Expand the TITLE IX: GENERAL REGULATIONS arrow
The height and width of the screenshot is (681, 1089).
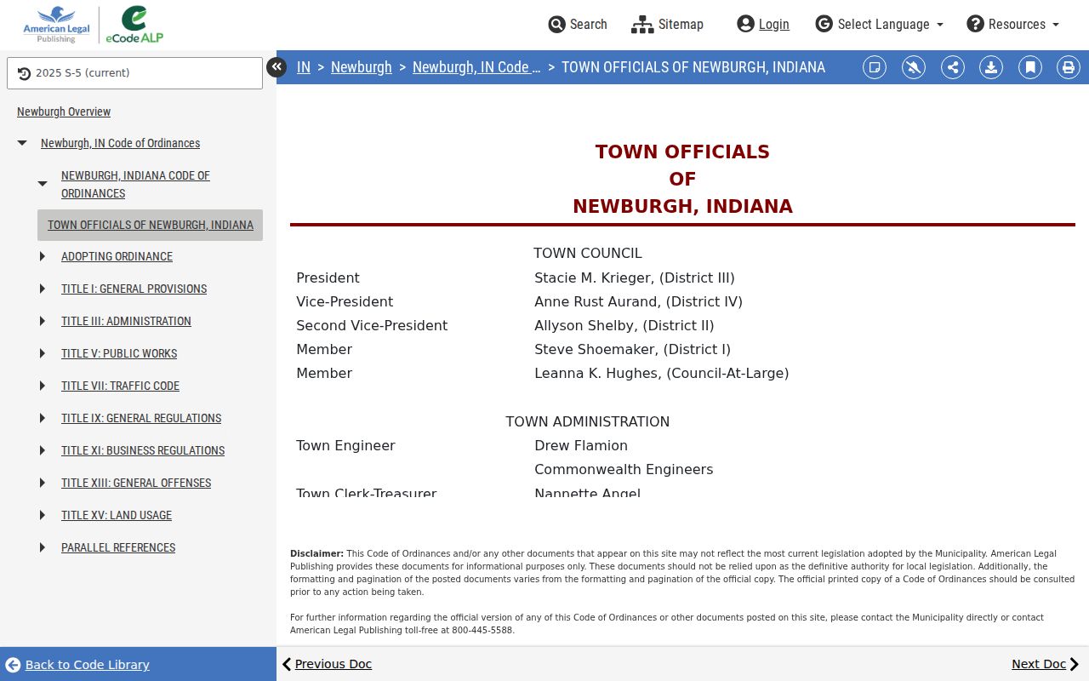point(43,418)
